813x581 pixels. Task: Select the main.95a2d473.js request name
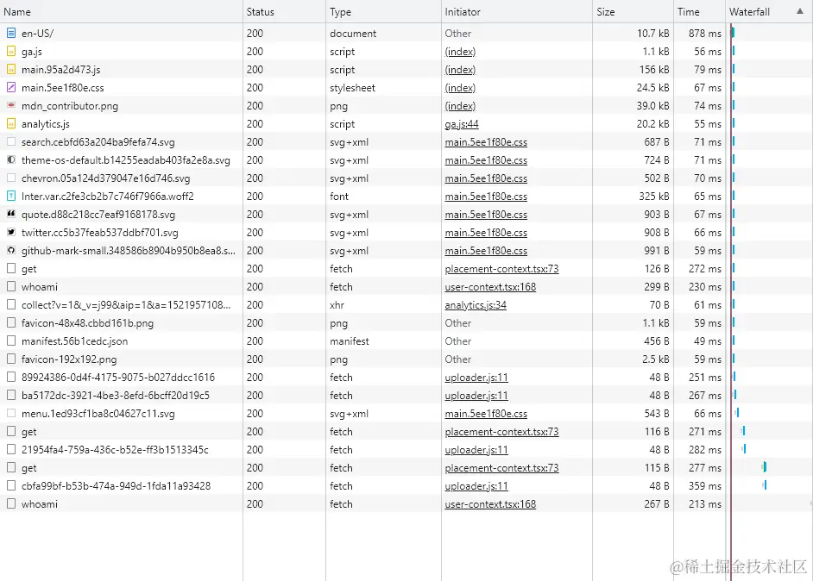pos(60,69)
